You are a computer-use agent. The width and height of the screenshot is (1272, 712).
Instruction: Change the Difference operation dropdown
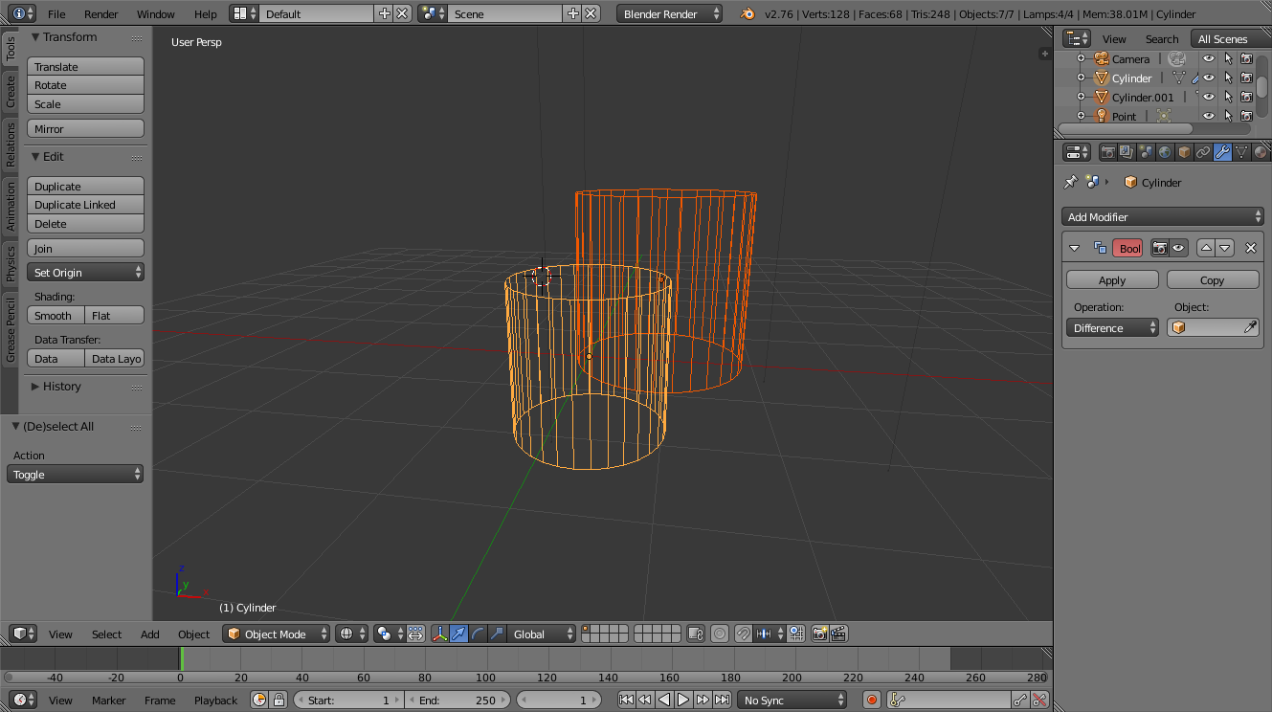(x=1112, y=327)
